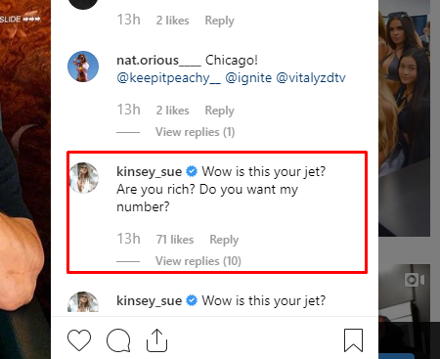
Task: Open @keepitpeachy__ mention link
Action: [x=168, y=78]
